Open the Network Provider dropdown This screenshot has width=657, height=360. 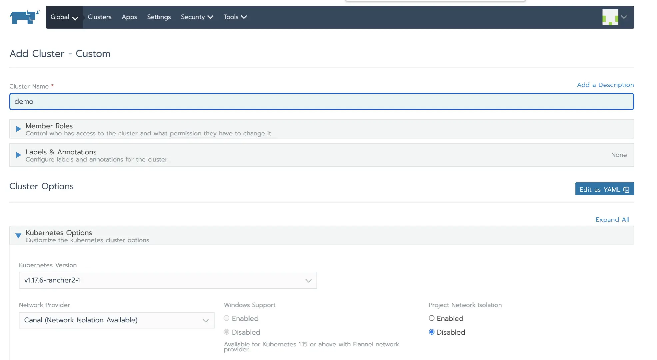pos(116,320)
